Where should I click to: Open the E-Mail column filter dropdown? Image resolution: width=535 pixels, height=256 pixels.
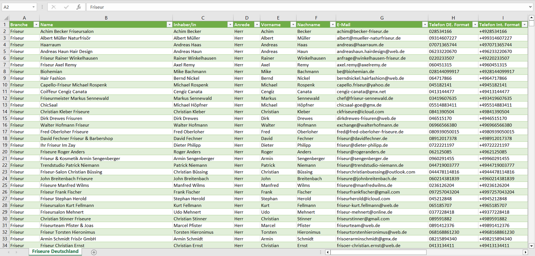click(424, 24)
